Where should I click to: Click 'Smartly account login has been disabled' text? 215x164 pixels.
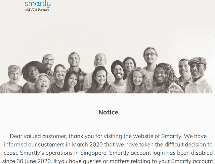(x=161, y=153)
